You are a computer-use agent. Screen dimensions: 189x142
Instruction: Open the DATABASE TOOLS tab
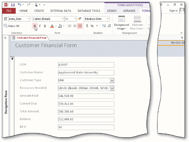click(x=89, y=11)
